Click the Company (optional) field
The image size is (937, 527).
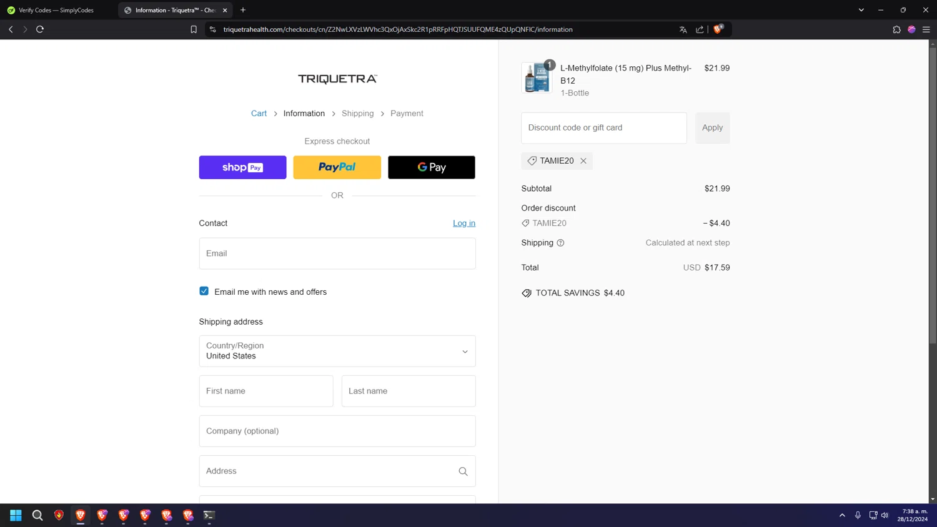[337, 431]
